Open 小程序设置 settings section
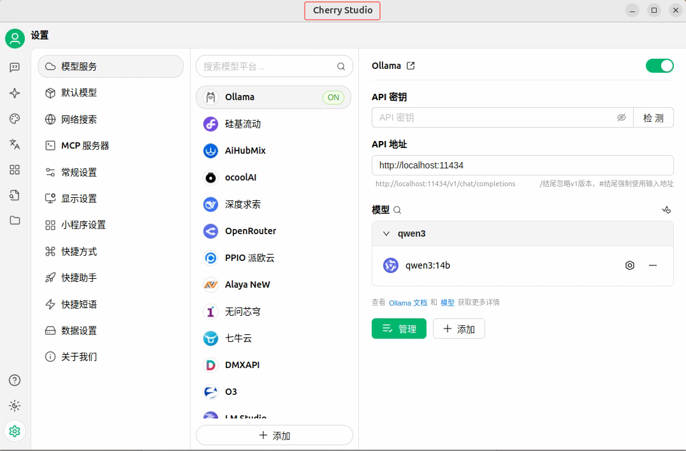 [111, 225]
